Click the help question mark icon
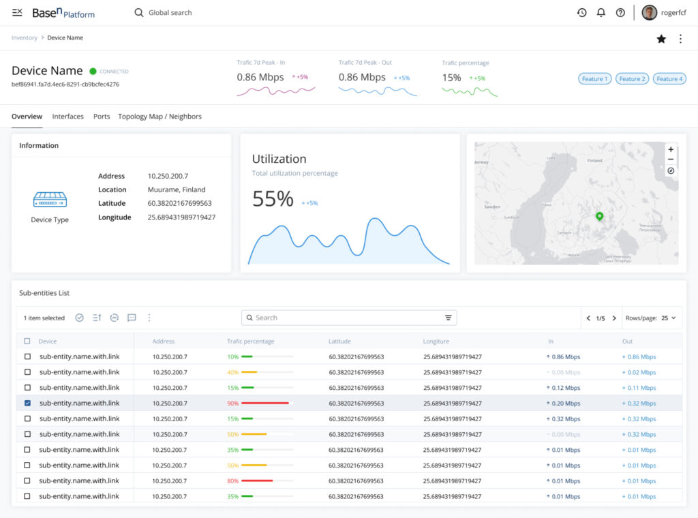This screenshot has width=698, height=518. pyautogui.click(x=620, y=12)
